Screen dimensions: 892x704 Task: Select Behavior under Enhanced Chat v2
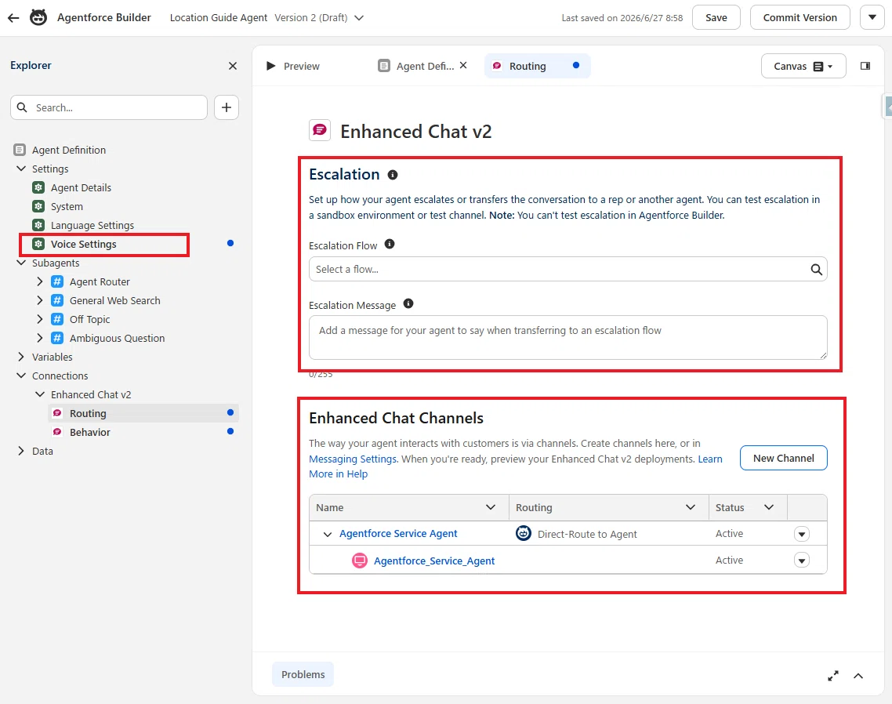[90, 433]
